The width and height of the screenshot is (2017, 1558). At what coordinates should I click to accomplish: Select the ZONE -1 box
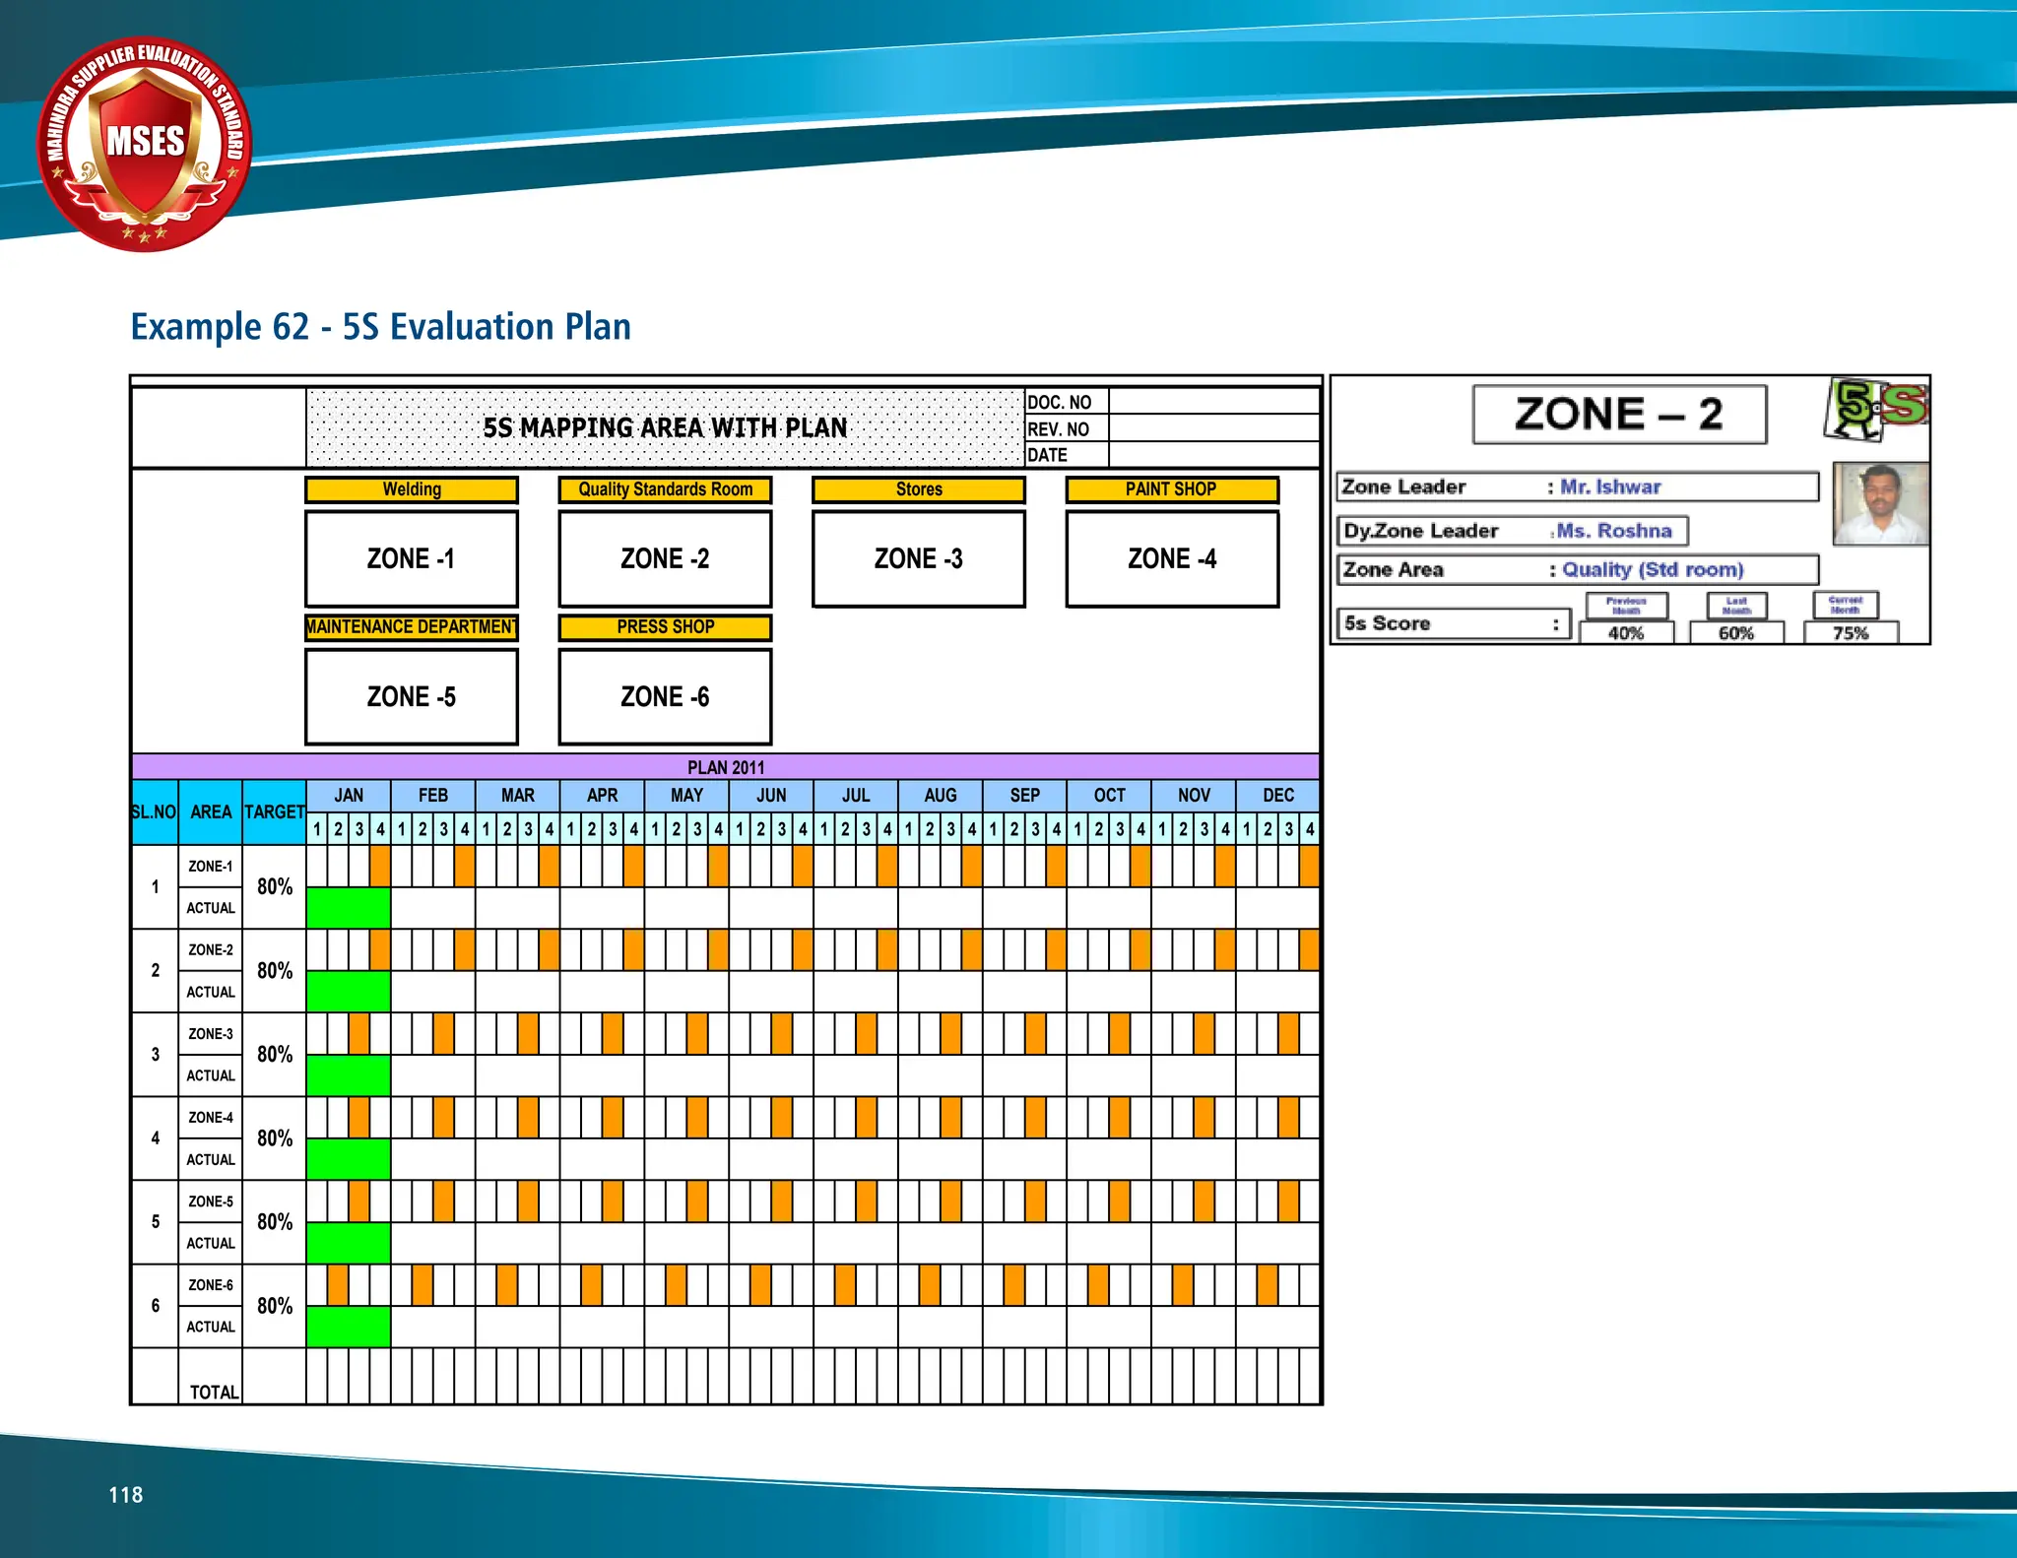coord(412,558)
